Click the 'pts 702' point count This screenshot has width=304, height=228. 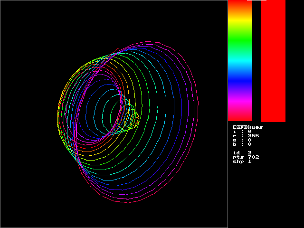pos(246,157)
